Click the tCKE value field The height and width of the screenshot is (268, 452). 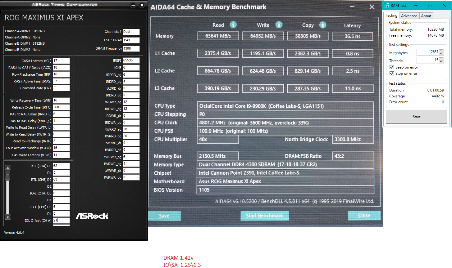131,68
